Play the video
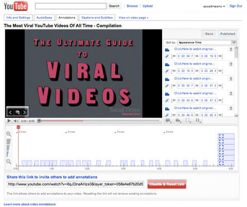247x207 pixels. (9, 121)
